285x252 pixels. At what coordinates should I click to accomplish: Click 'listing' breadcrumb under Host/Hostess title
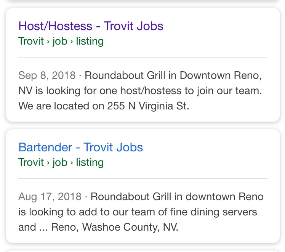click(90, 41)
